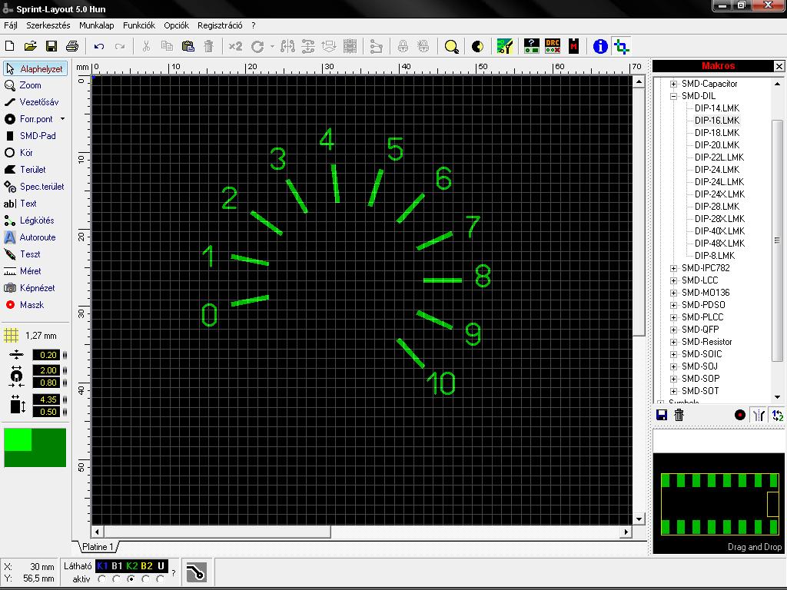The image size is (787, 590).
Task: Open the zoom magnifier in toolbar
Action: tap(451, 47)
